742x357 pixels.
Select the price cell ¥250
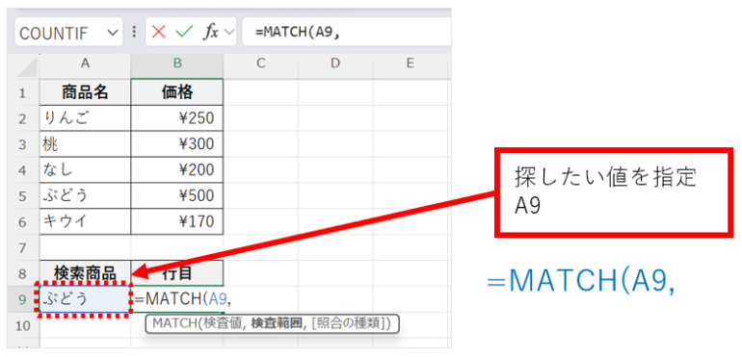click(177, 118)
